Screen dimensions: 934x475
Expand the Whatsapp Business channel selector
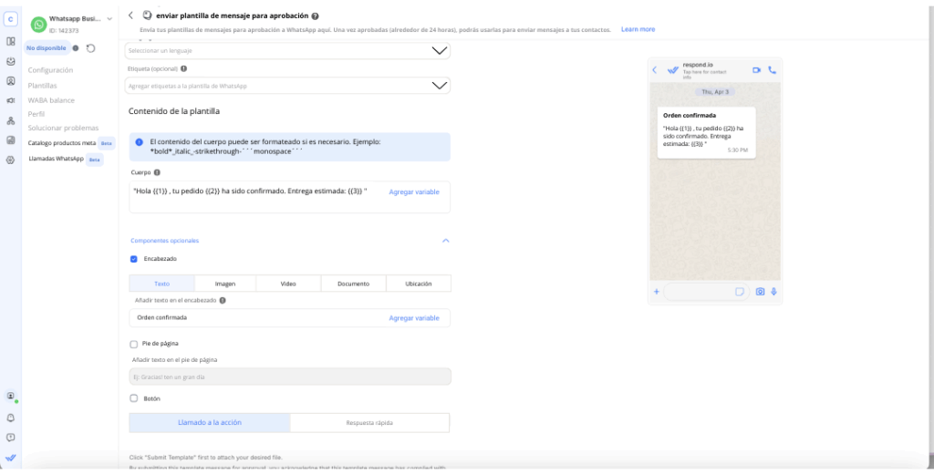click(109, 19)
